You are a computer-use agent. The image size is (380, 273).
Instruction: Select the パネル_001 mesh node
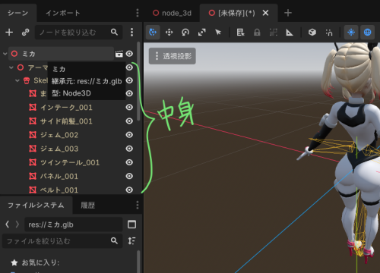point(59,176)
